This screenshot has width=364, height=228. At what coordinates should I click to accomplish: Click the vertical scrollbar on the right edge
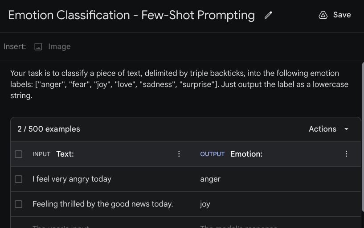click(362, 134)
